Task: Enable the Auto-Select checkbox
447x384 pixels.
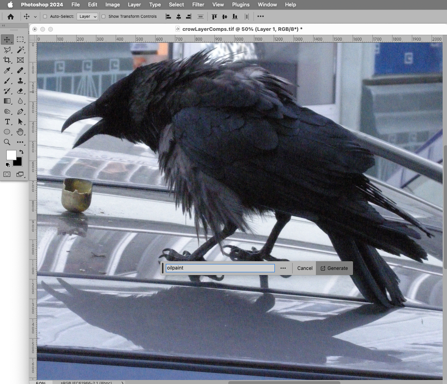Action: [45, 17]
